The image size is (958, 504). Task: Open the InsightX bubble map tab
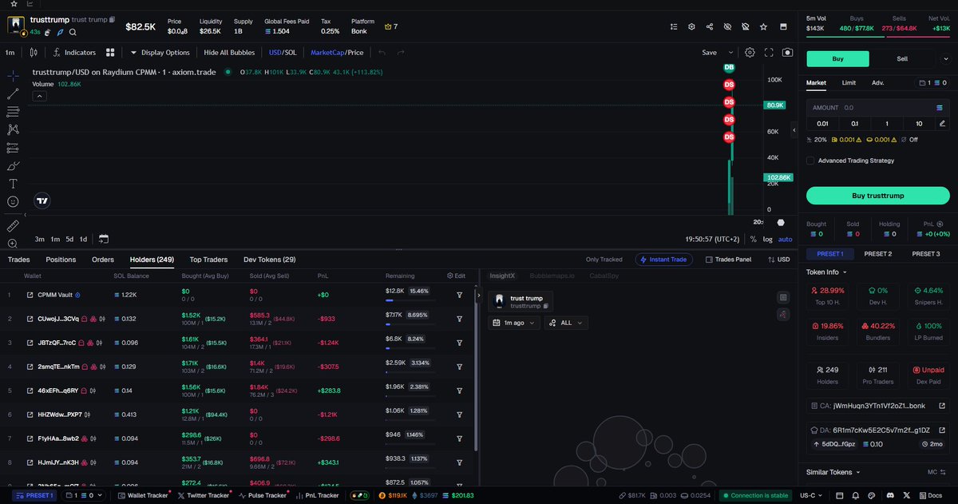(503, 275)
